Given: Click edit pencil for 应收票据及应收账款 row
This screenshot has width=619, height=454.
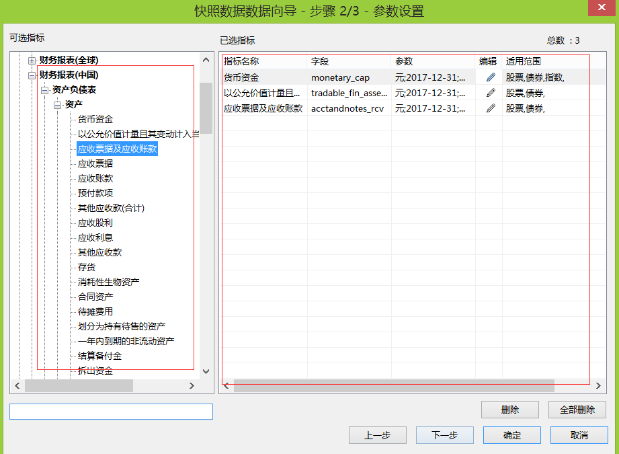Looking at the screenshot, I should [491, 108].
